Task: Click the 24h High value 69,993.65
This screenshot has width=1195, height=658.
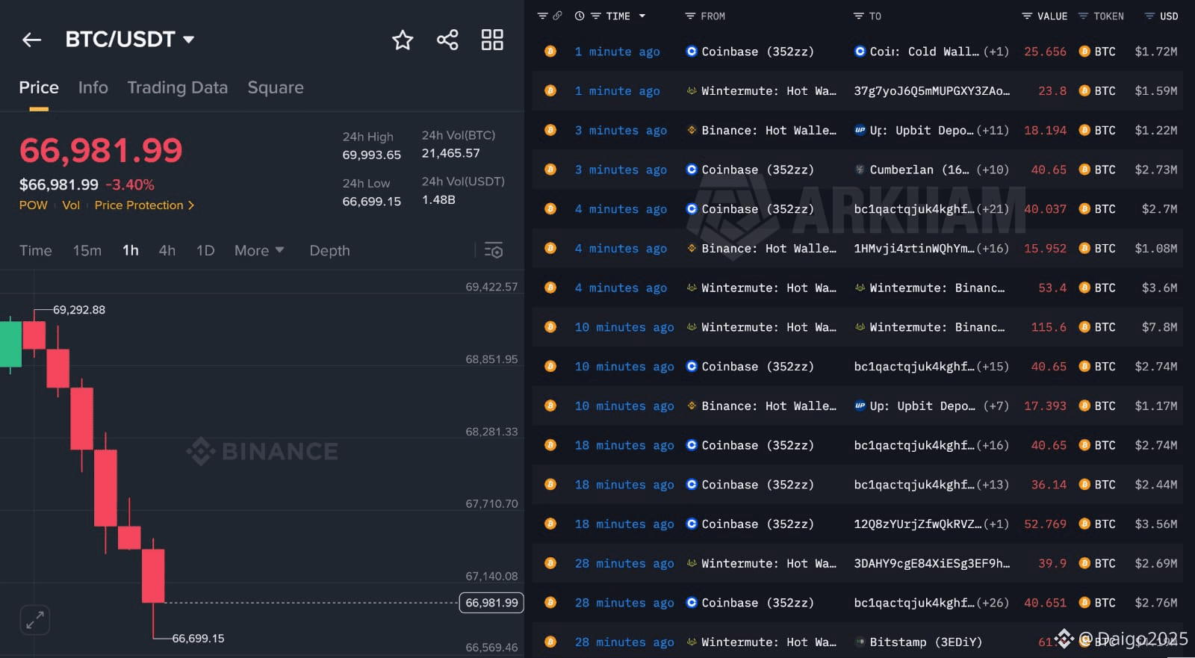Action: click(371, 155)
